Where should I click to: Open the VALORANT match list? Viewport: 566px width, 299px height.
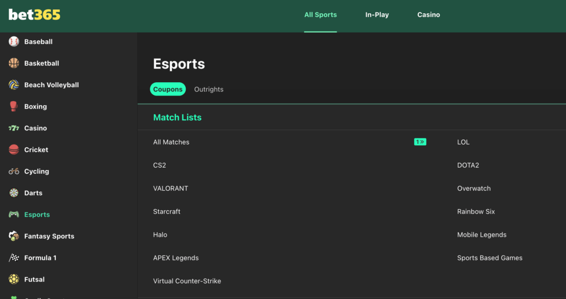170,188
